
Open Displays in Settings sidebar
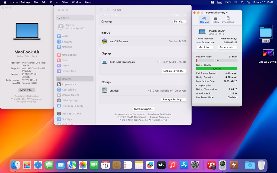coord(75,119)
